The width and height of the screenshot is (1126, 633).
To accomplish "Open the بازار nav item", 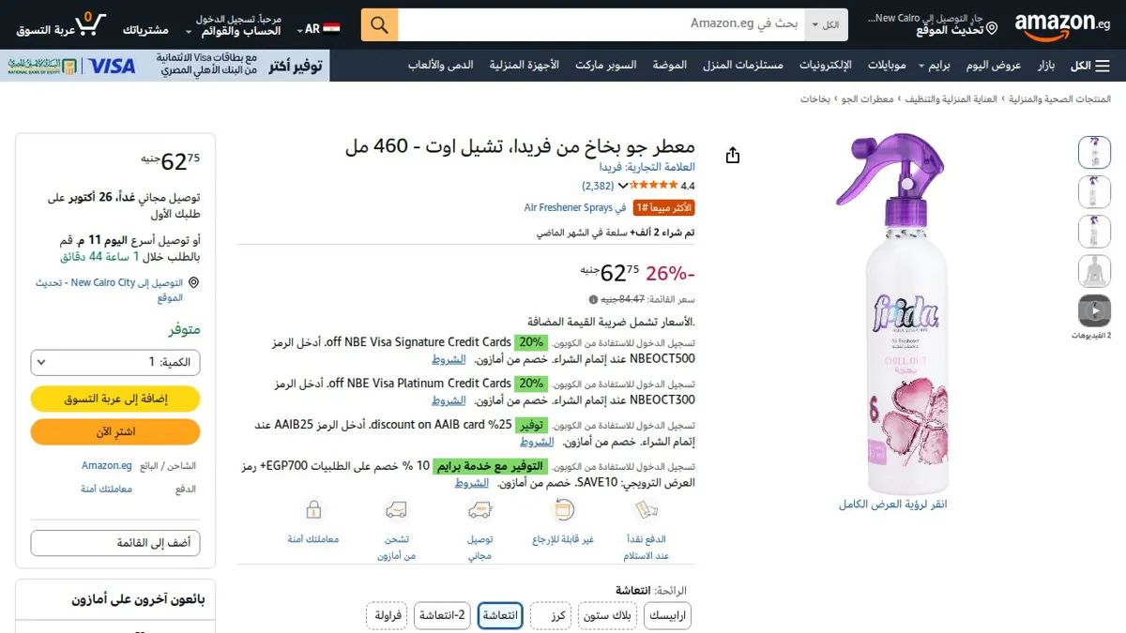I will (x=1046, y=66).
